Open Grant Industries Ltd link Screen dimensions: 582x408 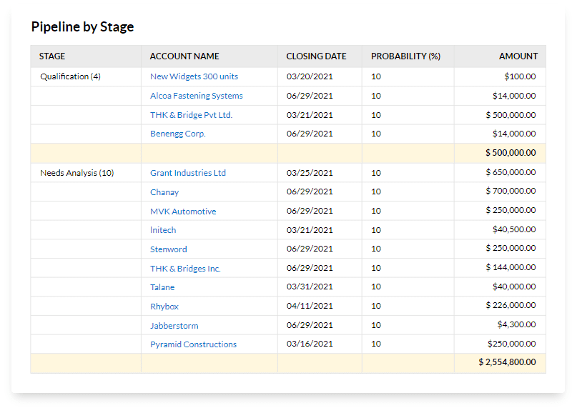click(x=188, y=173)
